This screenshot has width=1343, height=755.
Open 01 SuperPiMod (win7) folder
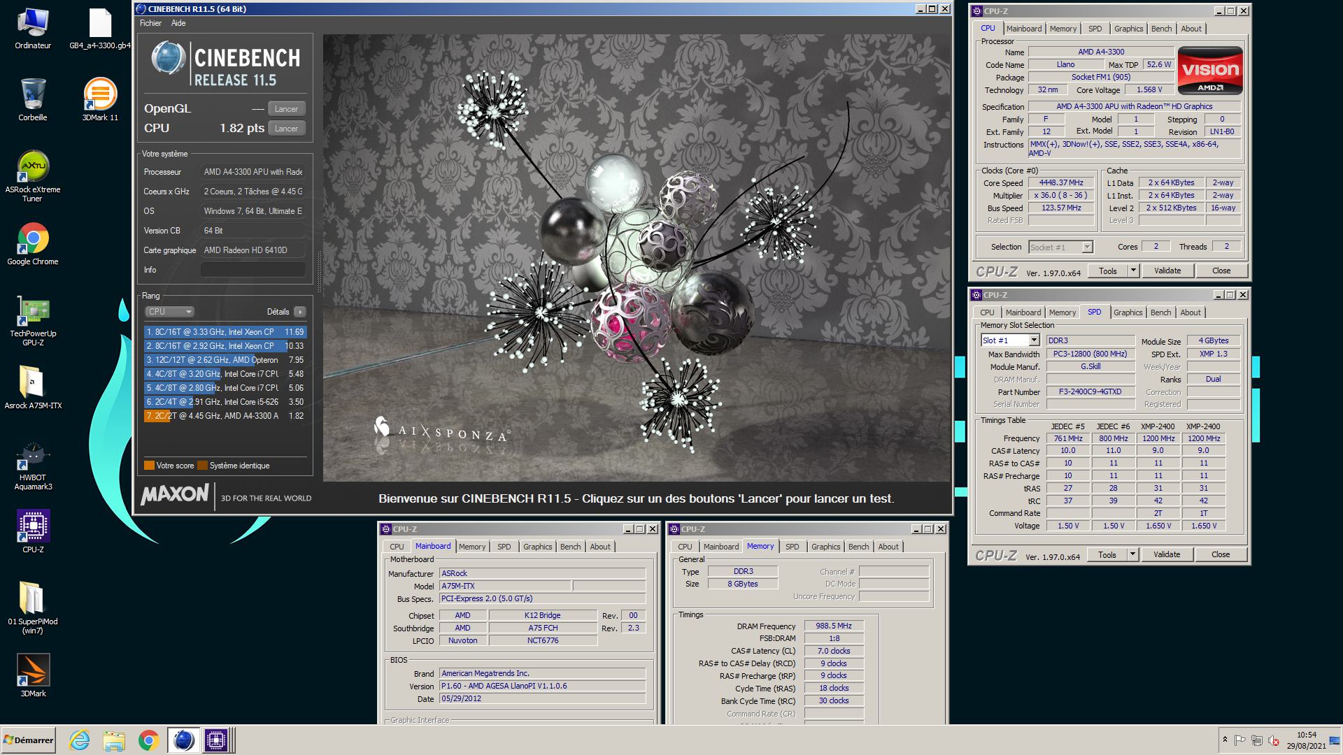33,607
